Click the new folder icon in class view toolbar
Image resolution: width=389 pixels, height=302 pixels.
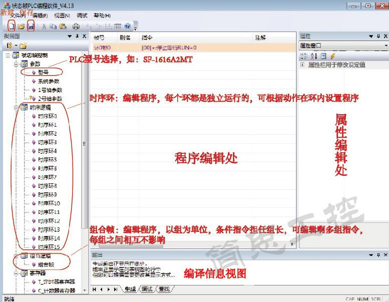click(23, 46)
